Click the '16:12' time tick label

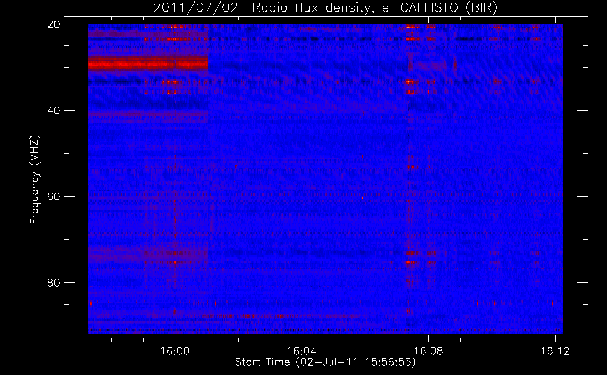click(555, 351)
